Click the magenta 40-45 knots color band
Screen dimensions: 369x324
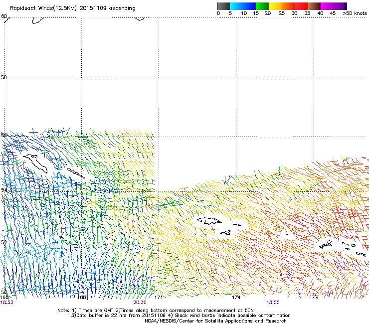click(x=327, y=6)
